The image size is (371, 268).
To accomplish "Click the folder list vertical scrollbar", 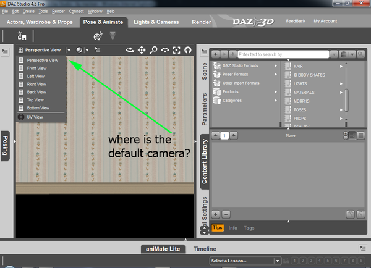I will (346, 100).
